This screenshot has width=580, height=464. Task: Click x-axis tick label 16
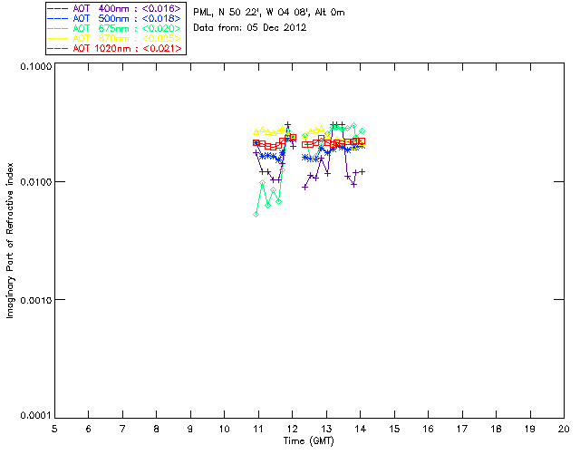pos(429,429)
